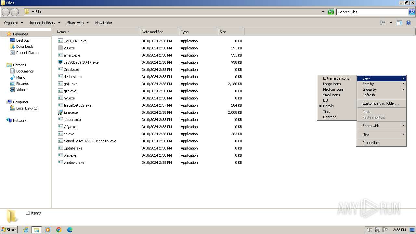Image resolution: width=416 pixels, height=234 pixels.
Task: Click the Back navigation arrow button
Action: (x=6, y=12)
